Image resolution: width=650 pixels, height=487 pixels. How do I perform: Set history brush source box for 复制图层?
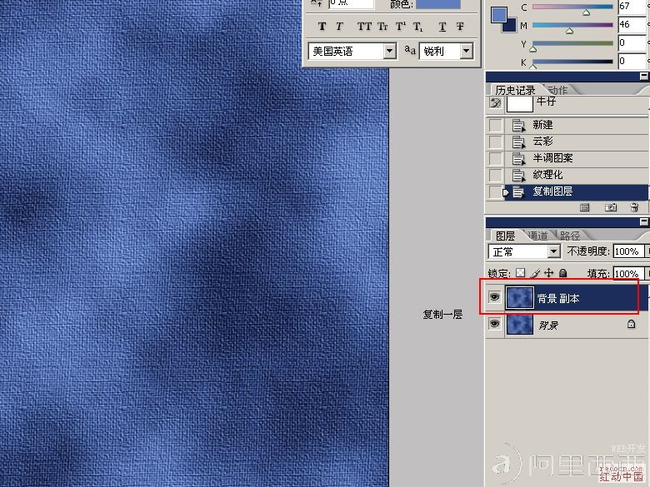495,192
